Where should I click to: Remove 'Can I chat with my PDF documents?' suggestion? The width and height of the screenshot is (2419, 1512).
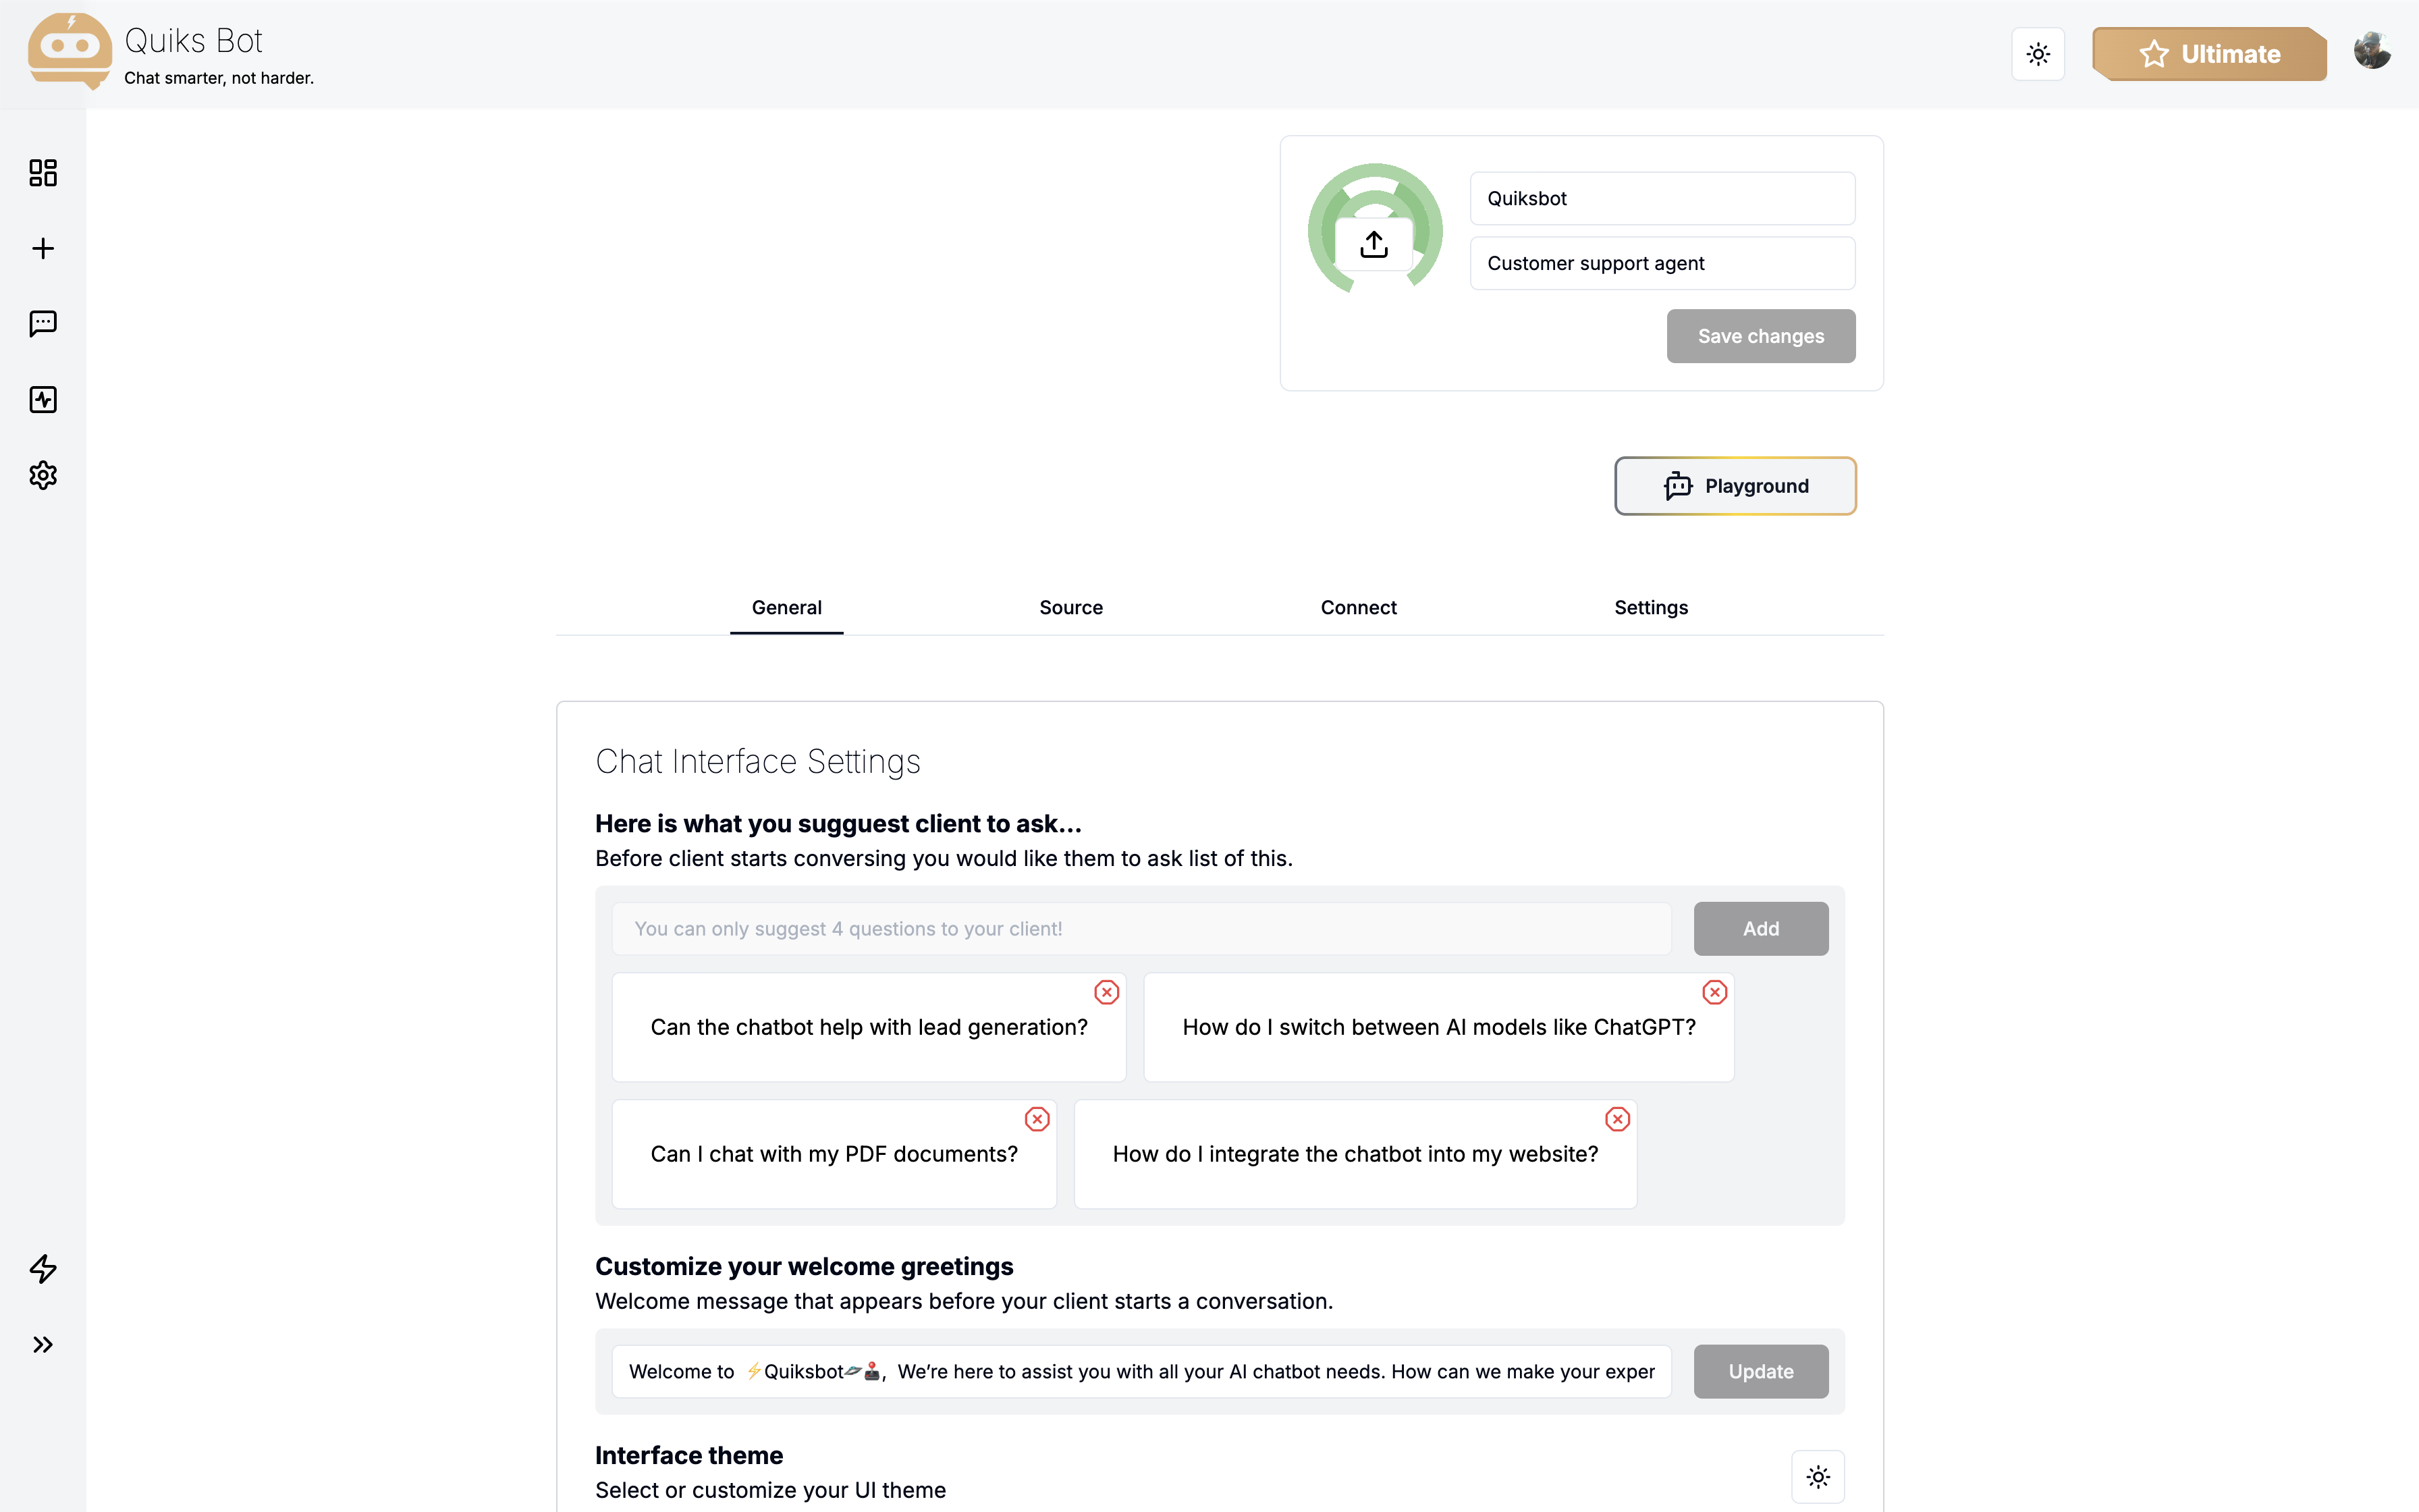[1037, 1119]
